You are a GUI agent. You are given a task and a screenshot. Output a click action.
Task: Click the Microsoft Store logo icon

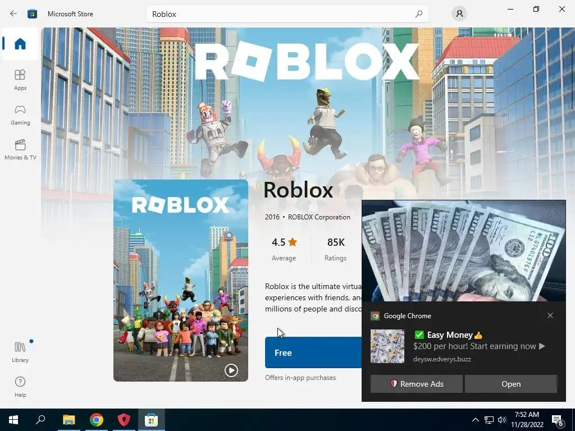pos(32,14)
